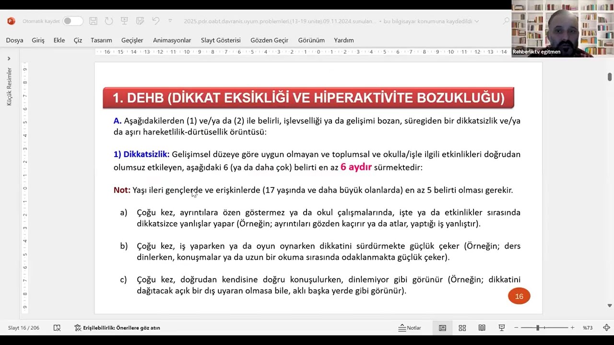Screen dimensions: 614x345
Task: Toggle the Otomatik Kaydet autosave switch
Action: (x=73, y=21)
